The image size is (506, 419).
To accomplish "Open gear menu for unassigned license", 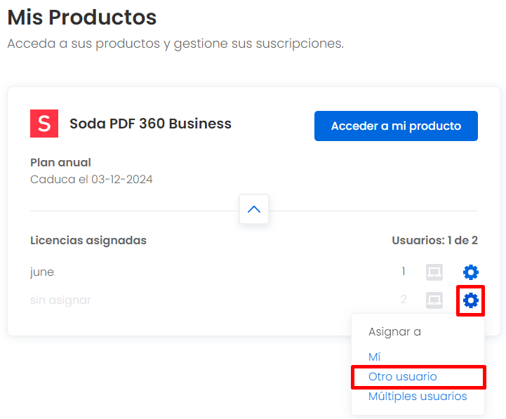I will (470, 300).
